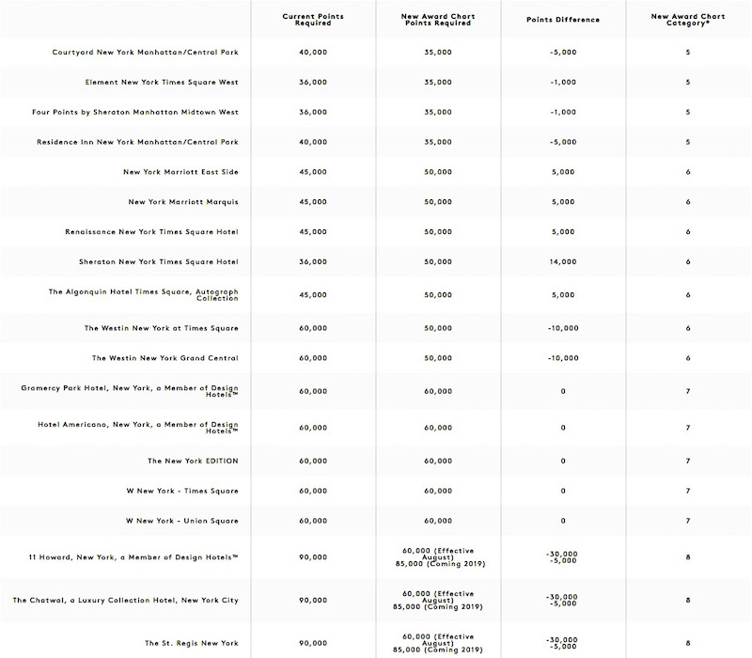Click 36,000 current points for Element row
Screen dimensions: 752x658
click(x=313, y=82)
